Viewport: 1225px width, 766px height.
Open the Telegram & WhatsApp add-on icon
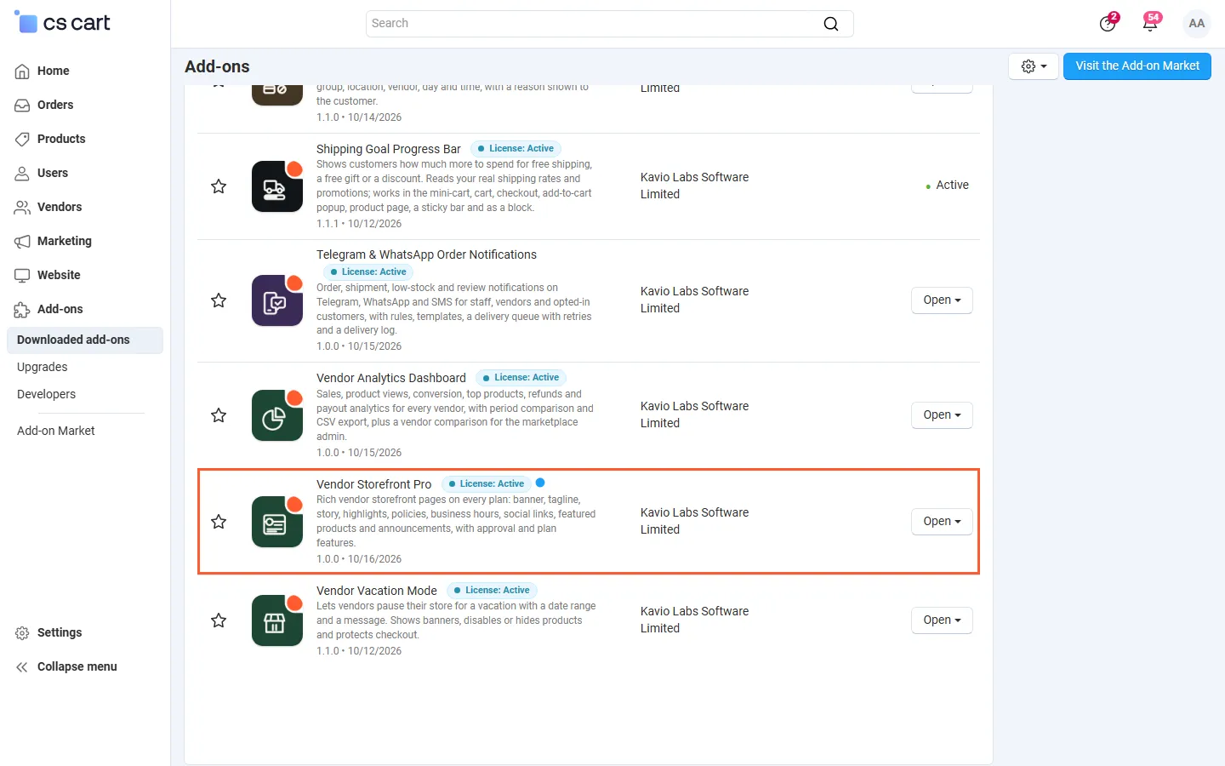coord(277,300)
